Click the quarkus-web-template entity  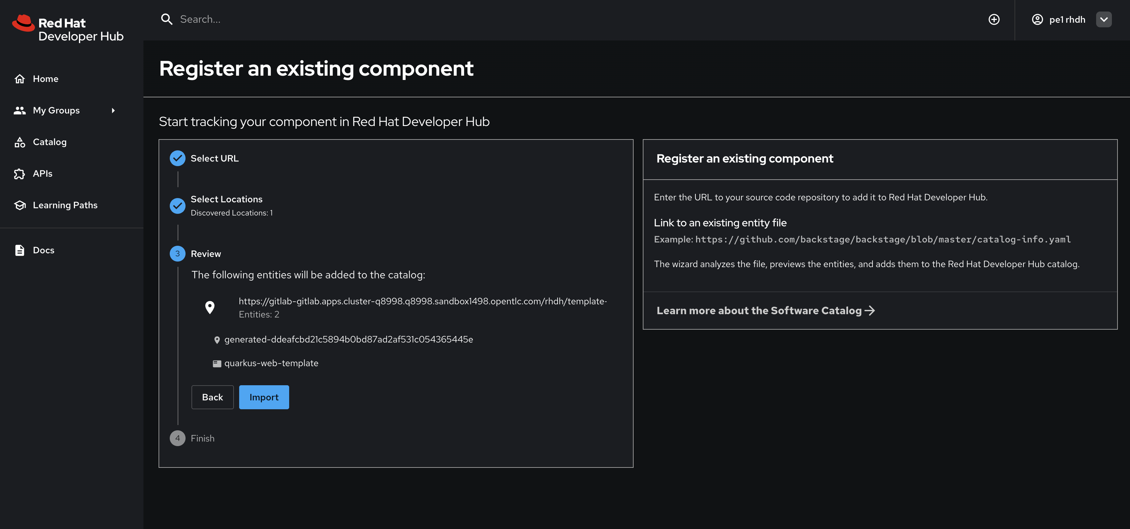(x=271, y=363)
